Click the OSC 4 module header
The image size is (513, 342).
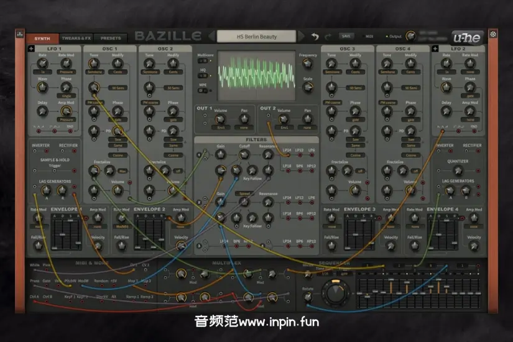pos(402,49)
